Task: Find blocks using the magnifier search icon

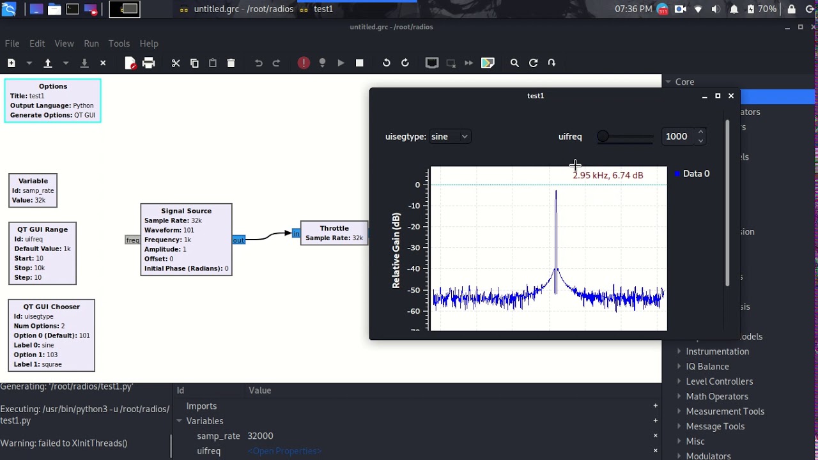Action: click(514, 63)
